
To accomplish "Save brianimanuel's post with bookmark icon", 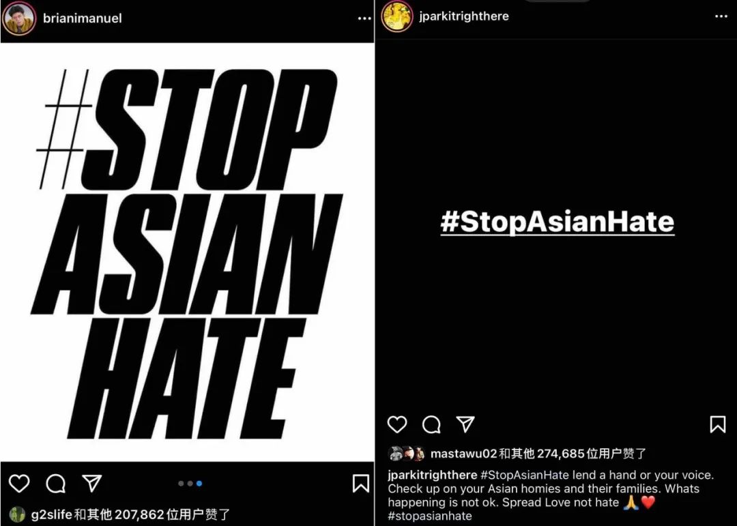I will 360,483.
